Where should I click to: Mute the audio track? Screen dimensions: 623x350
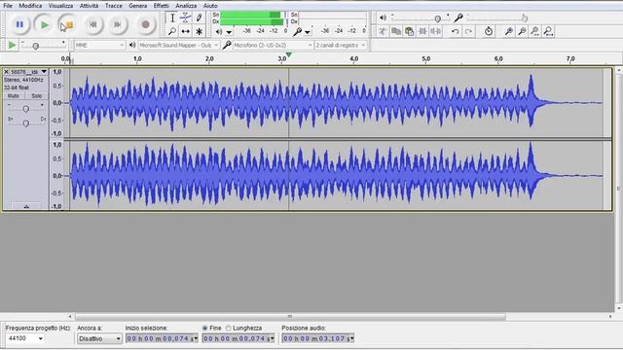click(x=13, y=96)
